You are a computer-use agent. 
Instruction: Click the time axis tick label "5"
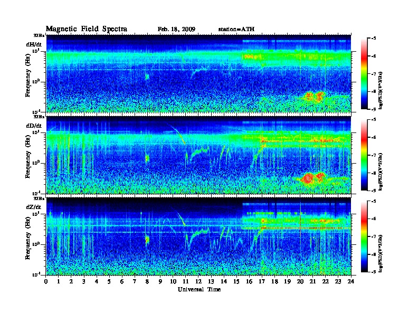point(109,281)
